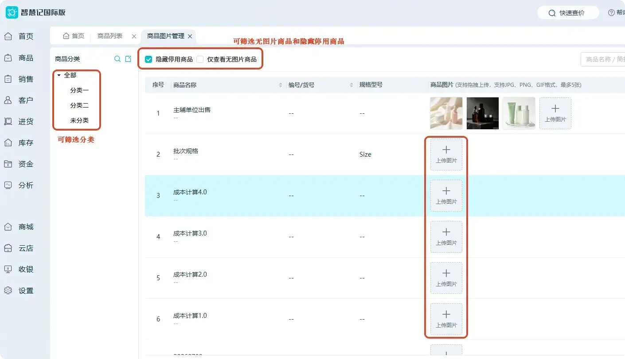
Task: Close the 商品图片管理 tab
Action: 190,36
